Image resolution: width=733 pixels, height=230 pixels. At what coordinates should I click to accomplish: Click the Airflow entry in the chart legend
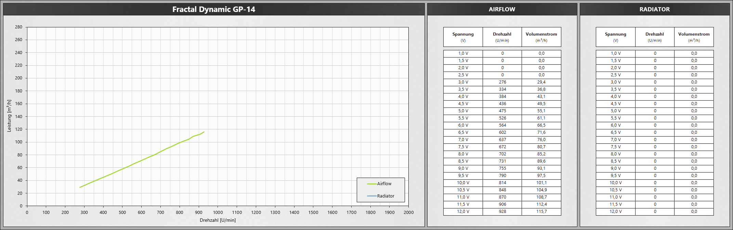coord(379,184)
